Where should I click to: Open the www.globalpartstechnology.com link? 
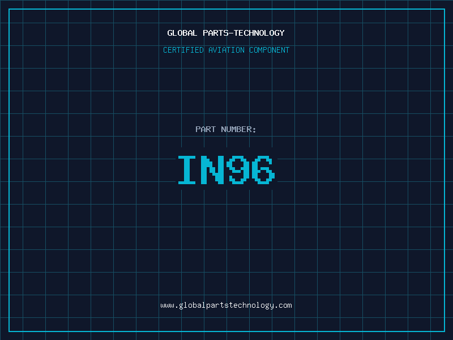226,305
